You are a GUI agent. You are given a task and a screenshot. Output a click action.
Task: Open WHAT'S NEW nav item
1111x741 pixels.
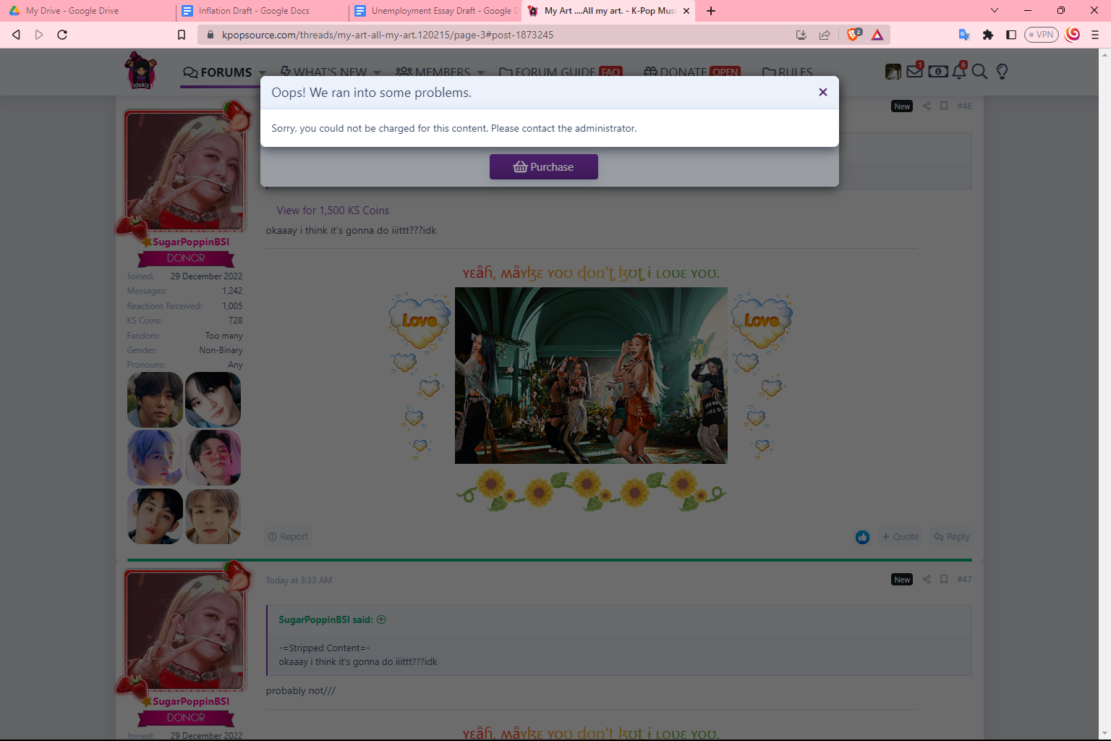tap(323, 72)
